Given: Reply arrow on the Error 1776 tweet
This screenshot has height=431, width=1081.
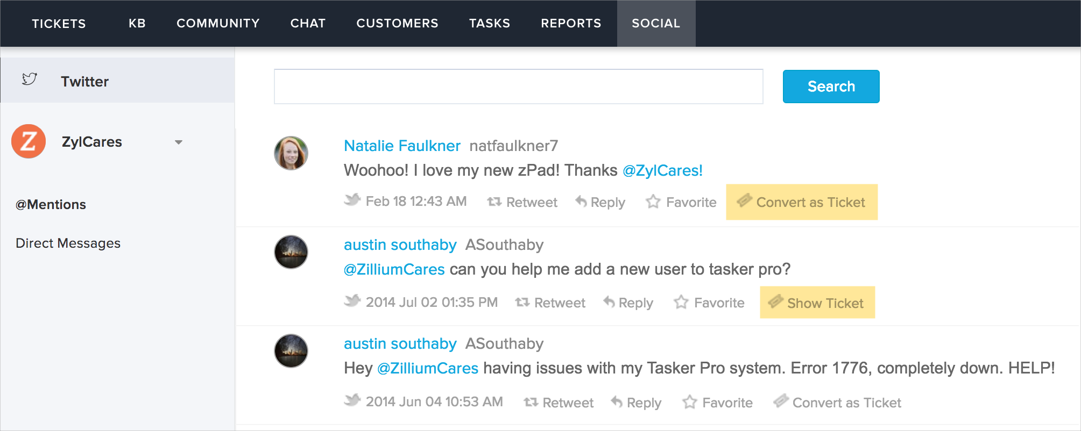Looking at the screenshot, I should coord(617,402).
